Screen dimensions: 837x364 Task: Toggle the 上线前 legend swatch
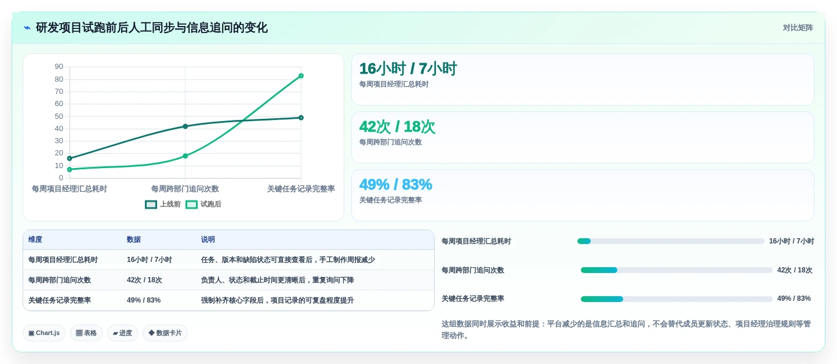151,205
